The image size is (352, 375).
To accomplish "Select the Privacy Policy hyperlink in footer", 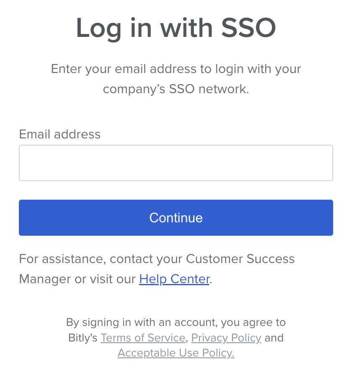I will pos(226,338).
